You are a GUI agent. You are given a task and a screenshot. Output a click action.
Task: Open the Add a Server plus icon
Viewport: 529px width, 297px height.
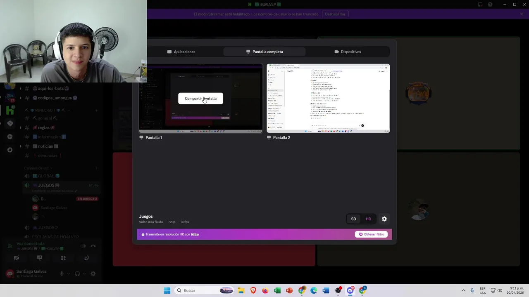click(x=10, y=137)
